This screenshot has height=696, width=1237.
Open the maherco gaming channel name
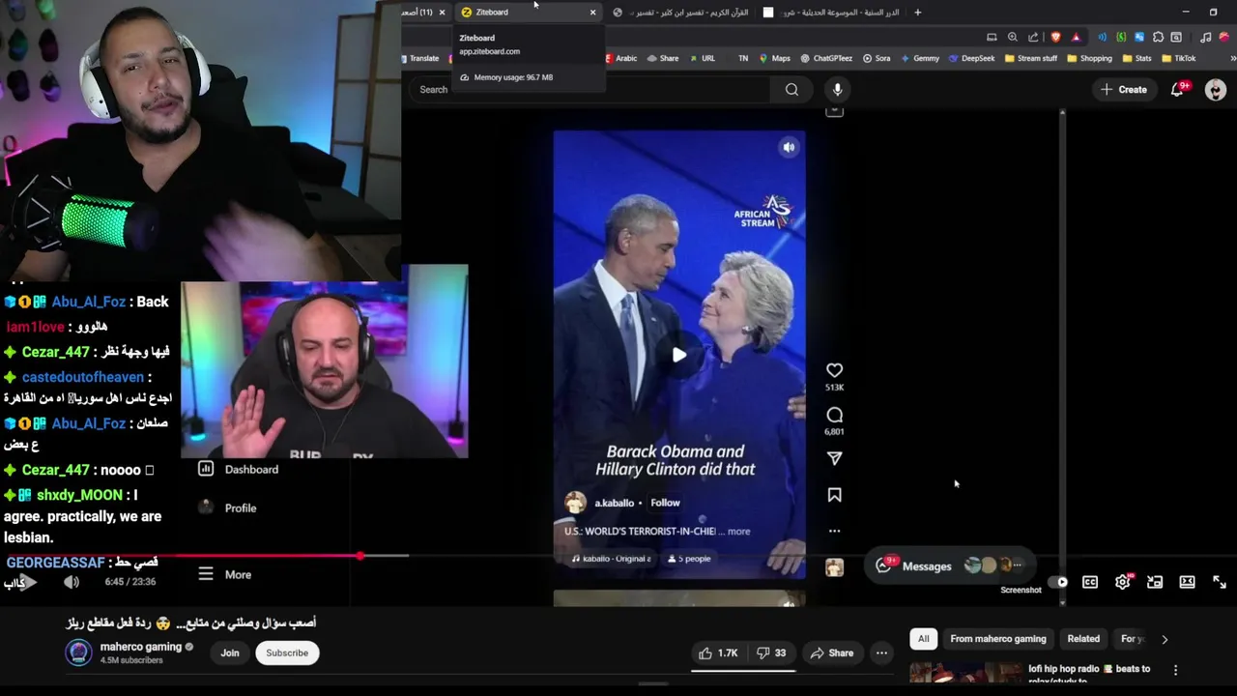click(x=141, y=647)
